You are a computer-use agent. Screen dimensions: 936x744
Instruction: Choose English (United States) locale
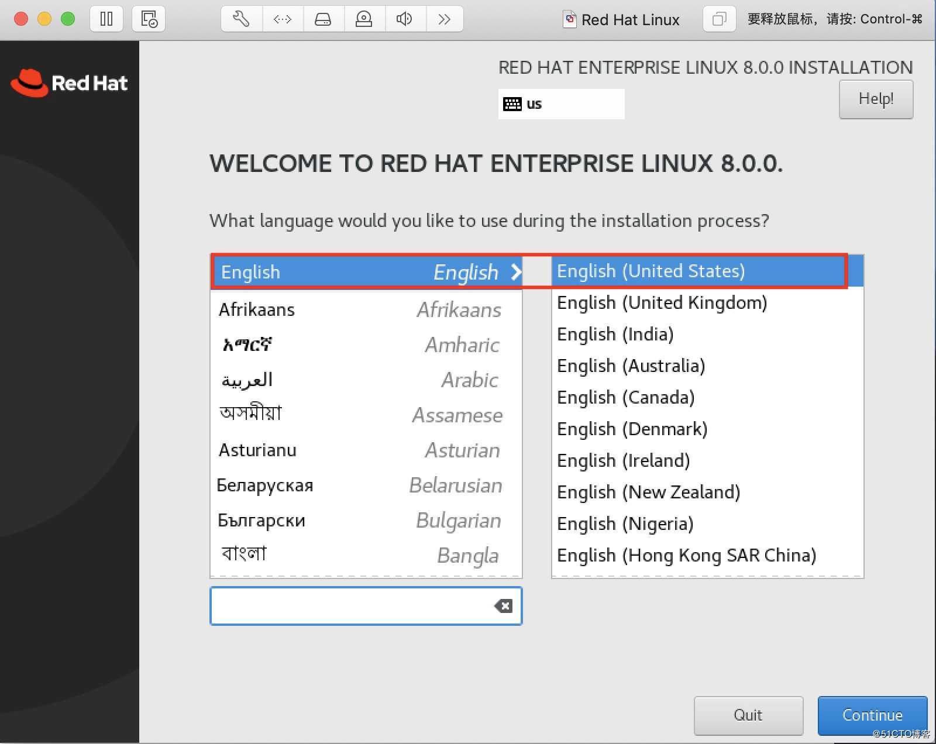coord(707,271)
